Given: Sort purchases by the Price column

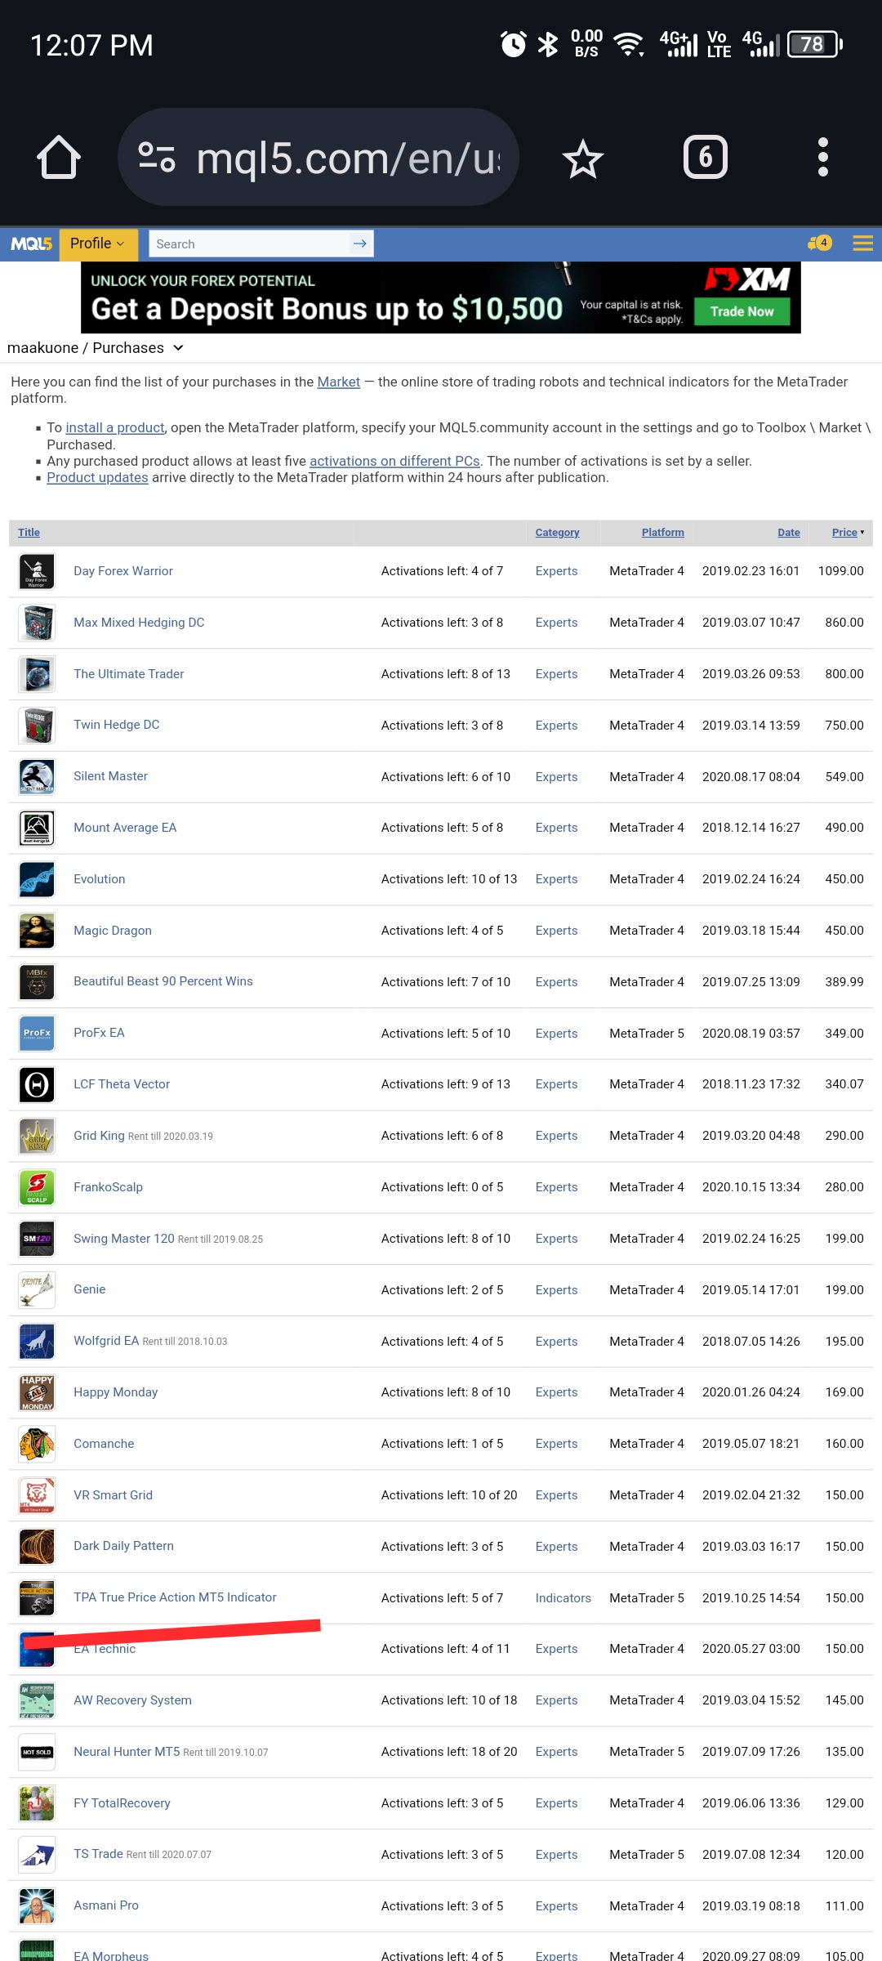Looking at the screenshot, I should point(845,533).
